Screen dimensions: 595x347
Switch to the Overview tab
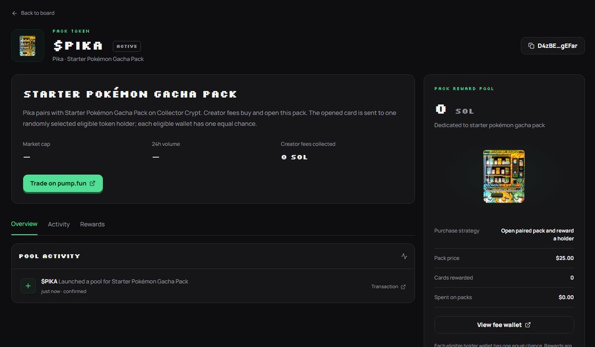tap(24, 224)
